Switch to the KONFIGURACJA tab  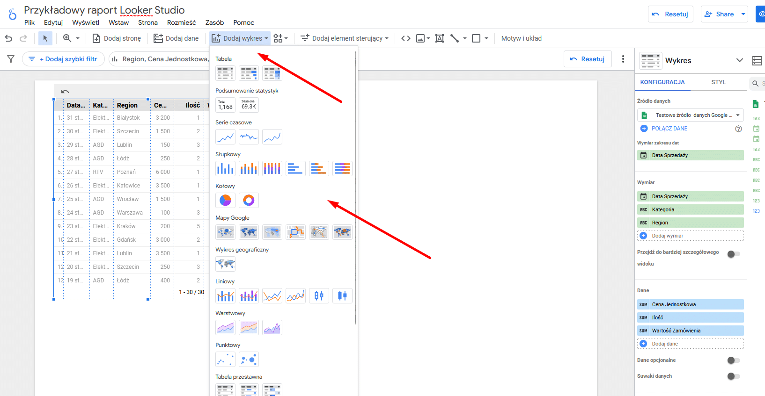tap(662, 82)
